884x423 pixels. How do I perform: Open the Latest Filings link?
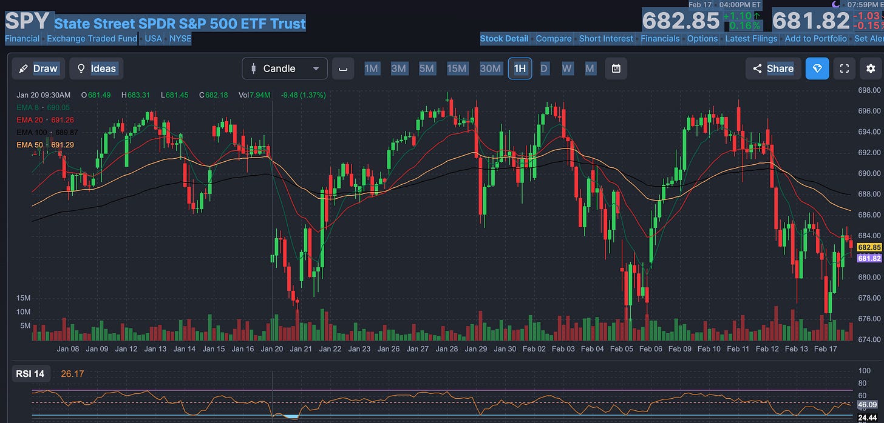click(x=751, y=38)
